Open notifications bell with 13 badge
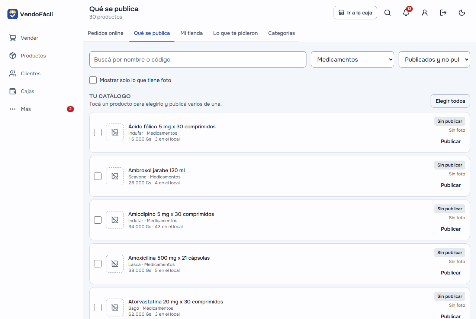Image resolution: width=476 pixels, height=319 pixels. (406, 13)
